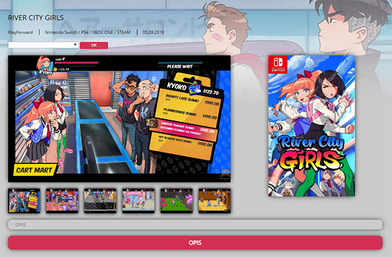Confirm selection with the red OK button
Image resolution: width=392 pixels, height=257 pixels.
tap(94, 45)
